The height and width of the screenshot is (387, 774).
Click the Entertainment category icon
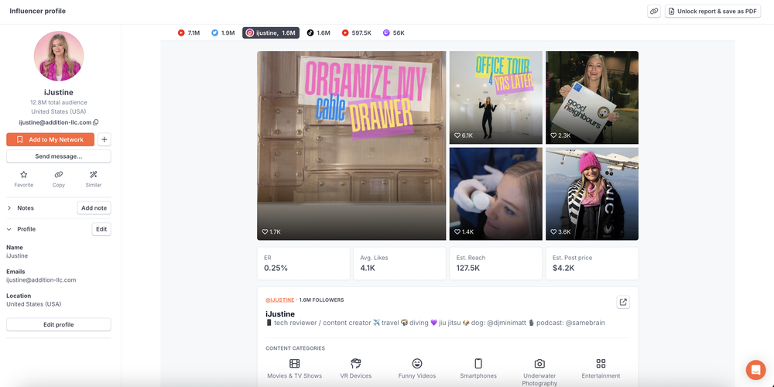click(601, 364)
